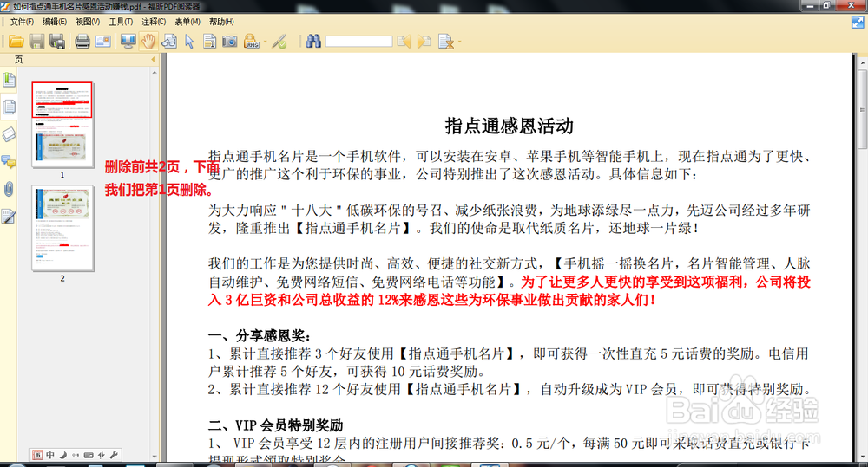Image resolution: width=868 pixels, height=467 pixels.
Task: Open the Attachments paperclip panel
Action: point(9,189)
